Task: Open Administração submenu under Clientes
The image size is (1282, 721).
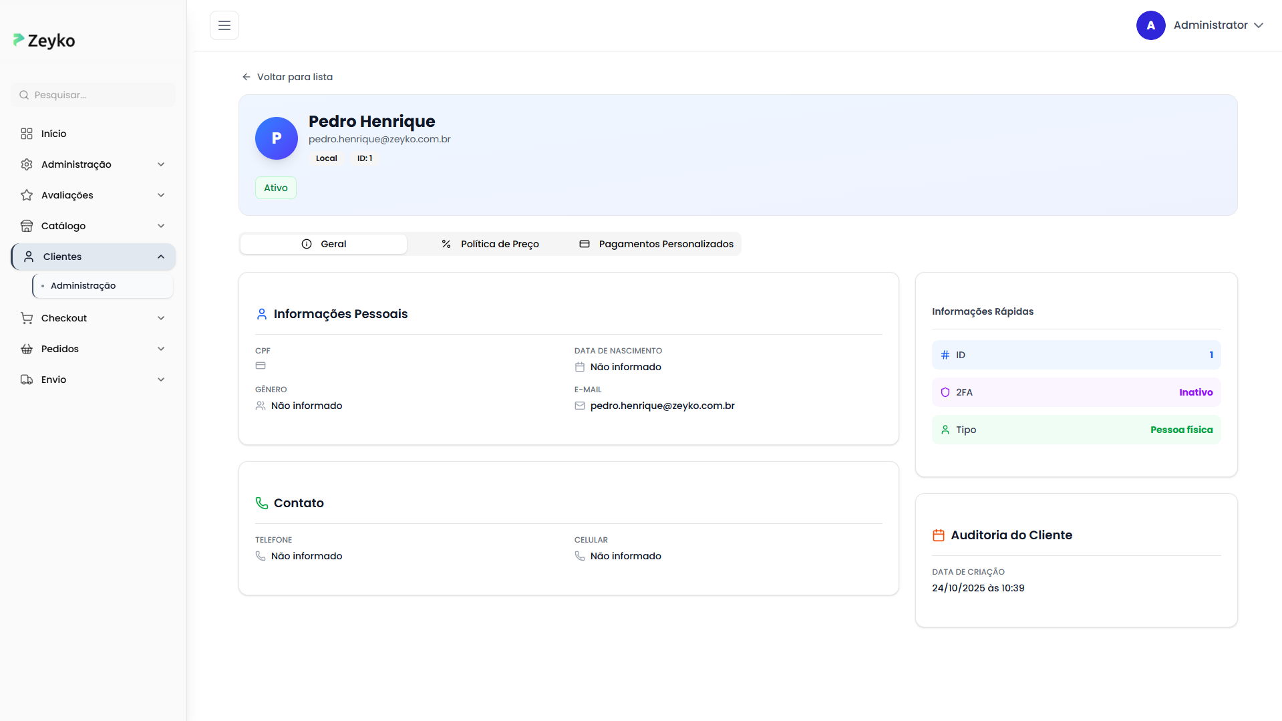Action: pyautogui.click(x=84, y=285)
